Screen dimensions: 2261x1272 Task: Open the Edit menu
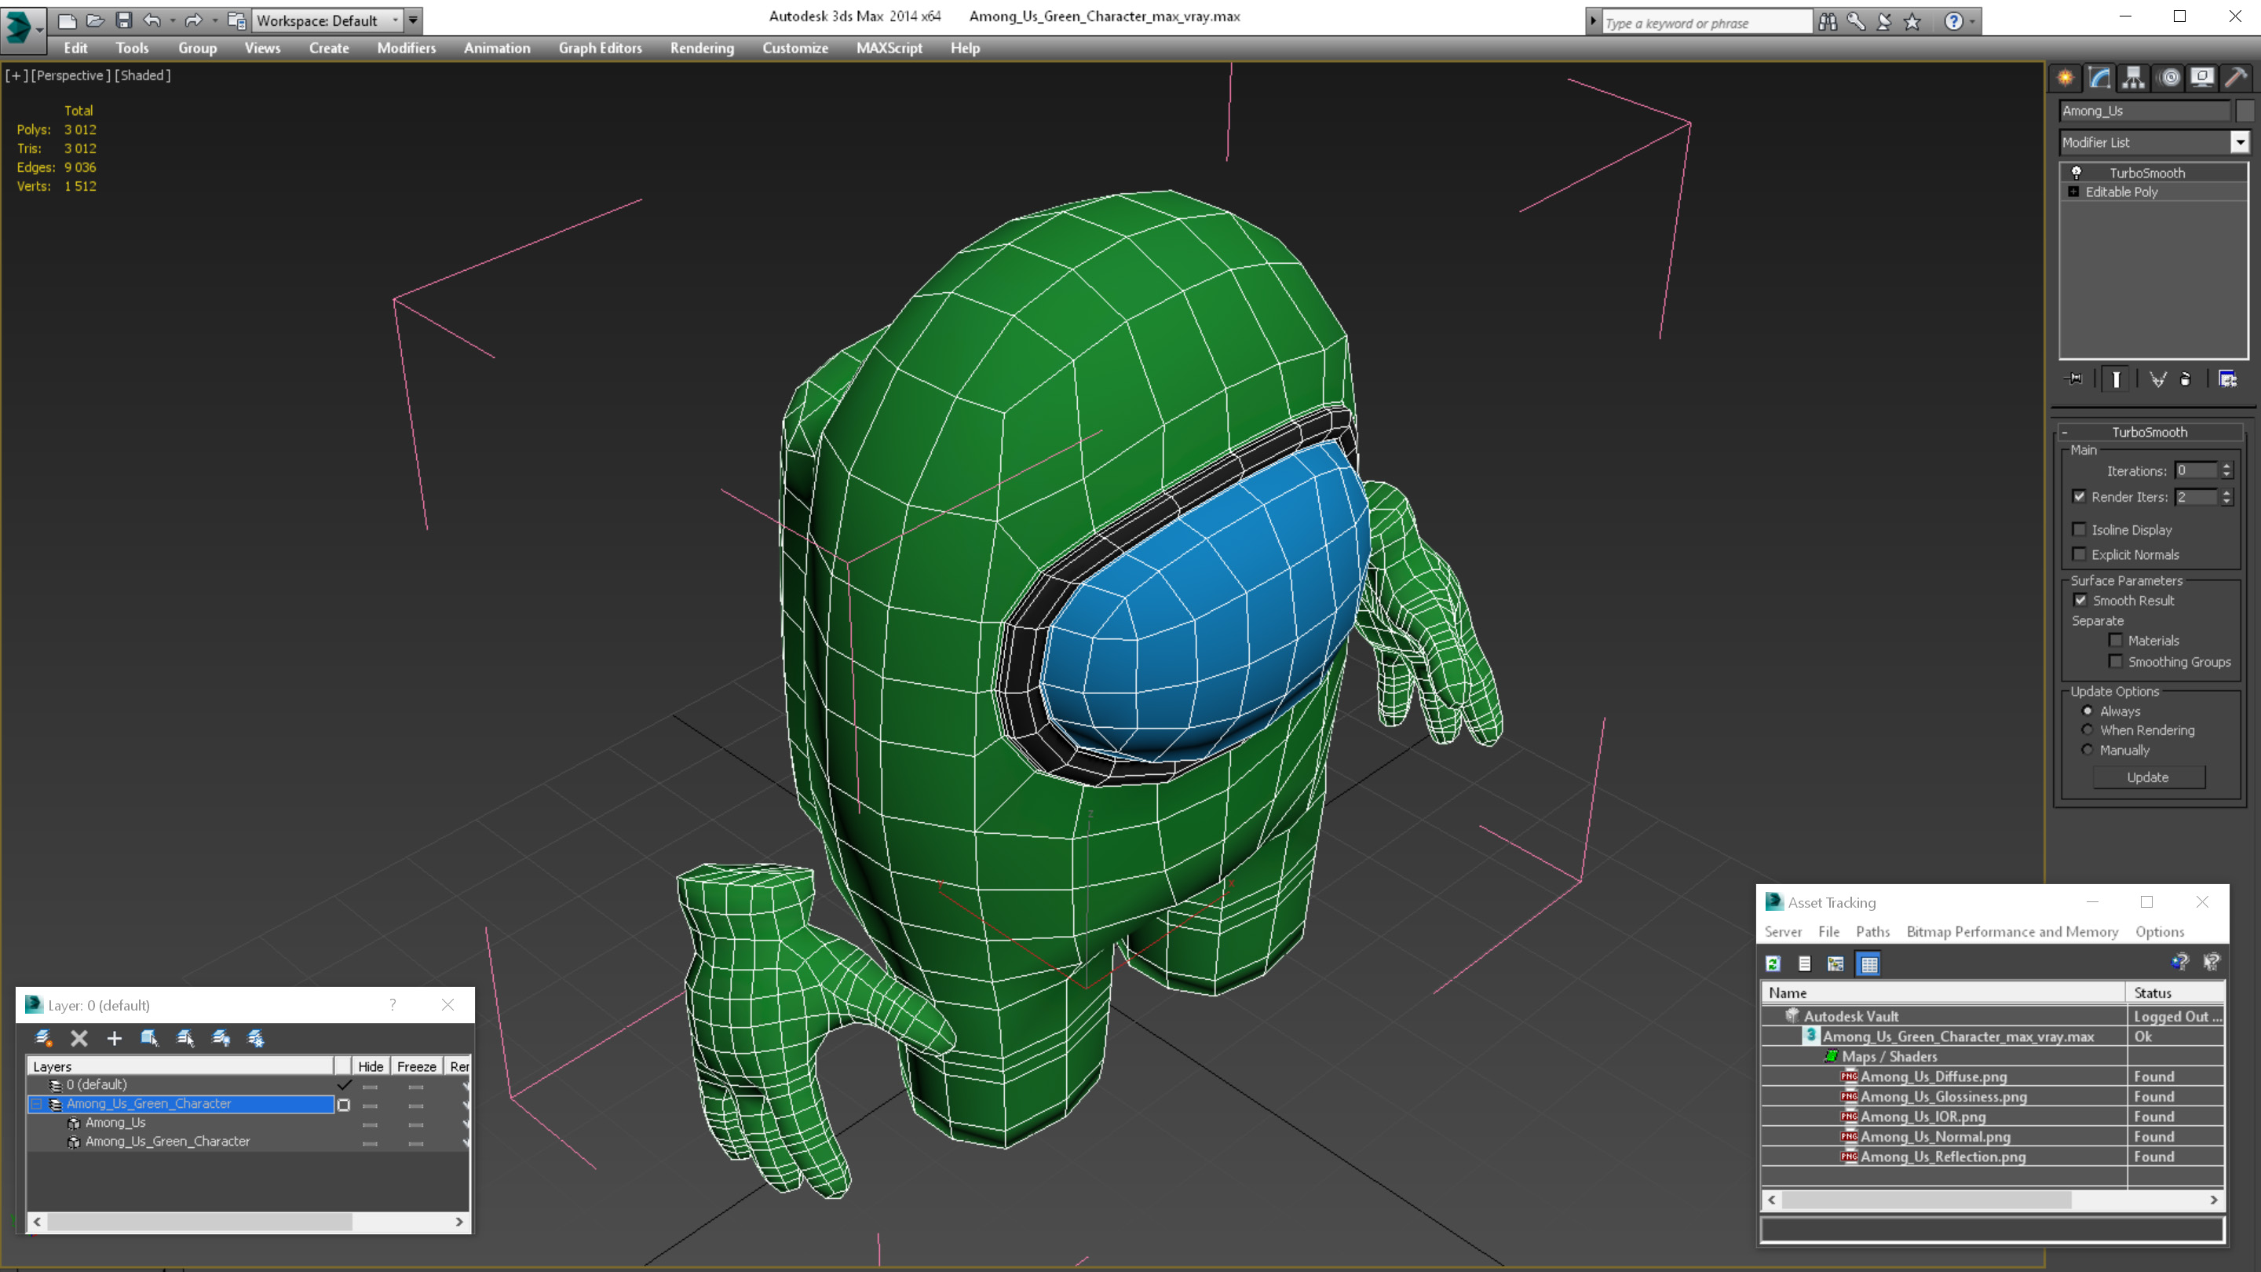(x=75, y=48)
